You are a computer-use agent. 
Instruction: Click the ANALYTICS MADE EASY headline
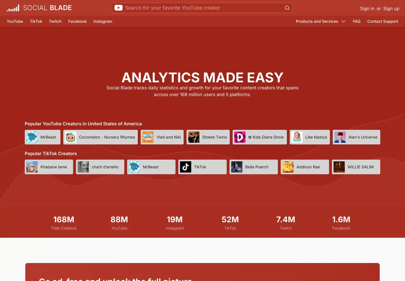coord(202,78)
